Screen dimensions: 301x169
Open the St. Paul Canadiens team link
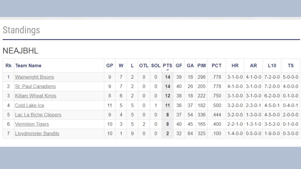coord(35,86)
